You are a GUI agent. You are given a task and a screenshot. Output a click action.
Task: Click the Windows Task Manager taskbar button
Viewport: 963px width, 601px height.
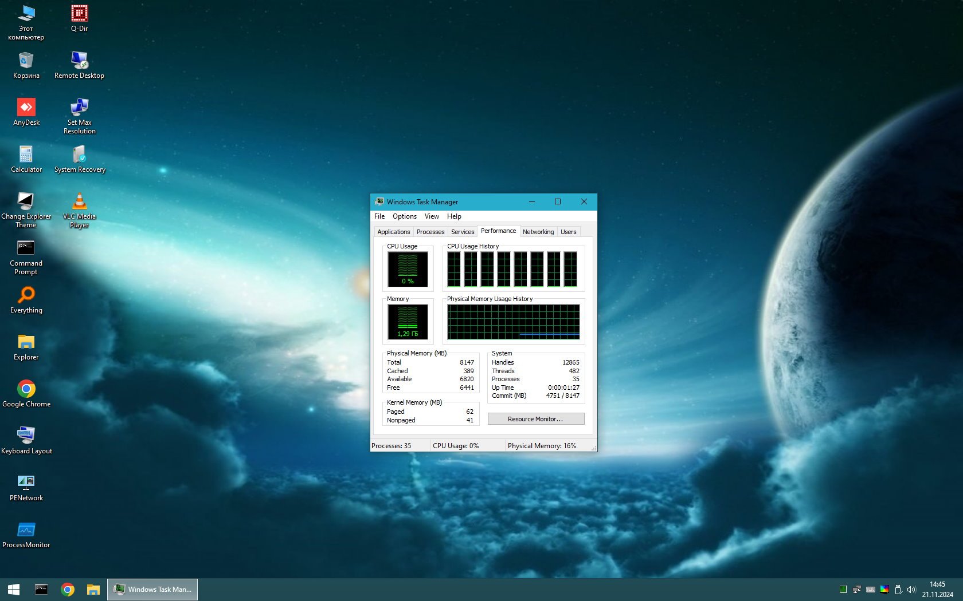[152, 590]
